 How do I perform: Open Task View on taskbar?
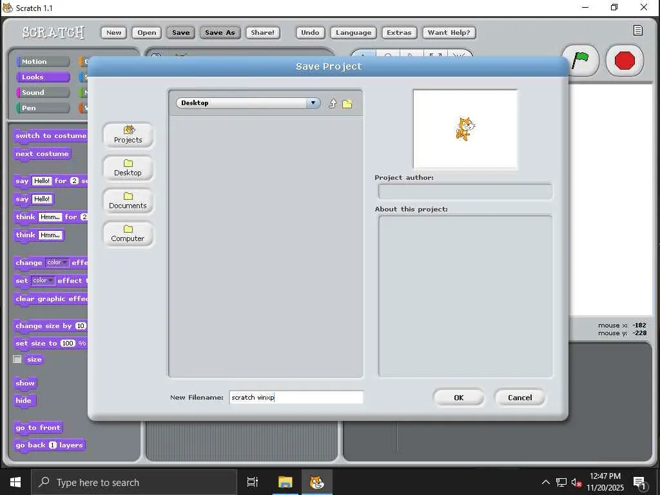[x=253, y=482]
